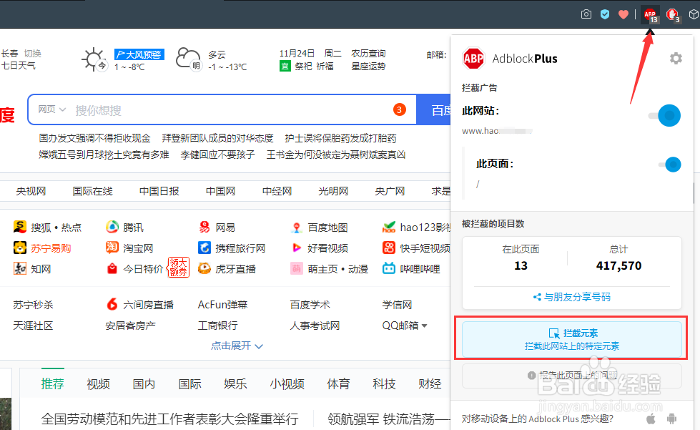700x430 pixels.
Task: Open the 网易 site icon
Action: coord(204,228)
